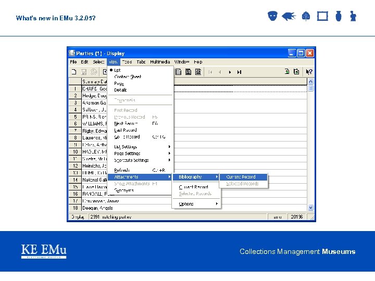Open the File menu
375x281 pixels.
73,62
